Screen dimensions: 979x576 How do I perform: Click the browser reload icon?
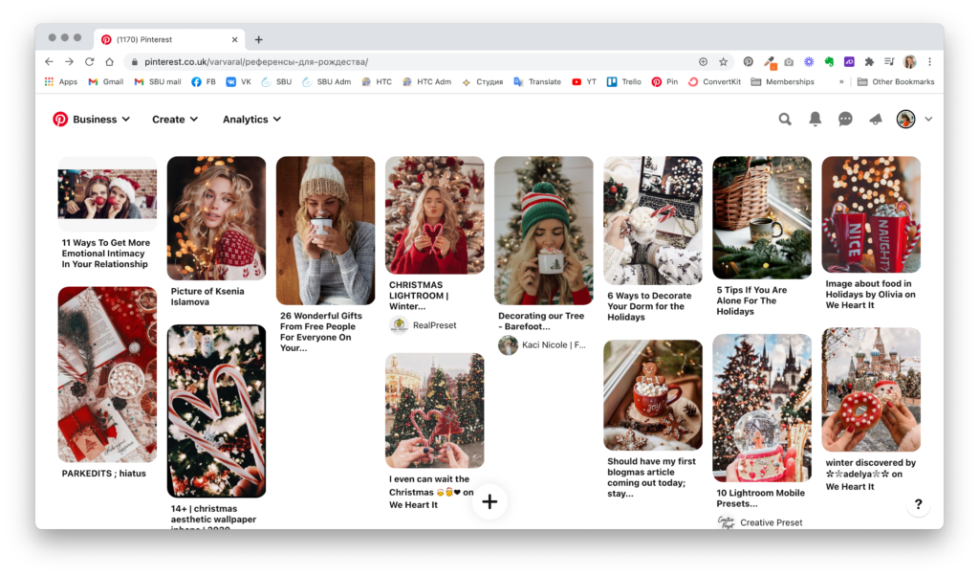coord(89,62)
